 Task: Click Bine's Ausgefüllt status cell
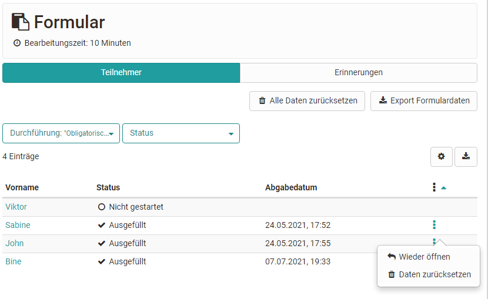tap(122, 262)
